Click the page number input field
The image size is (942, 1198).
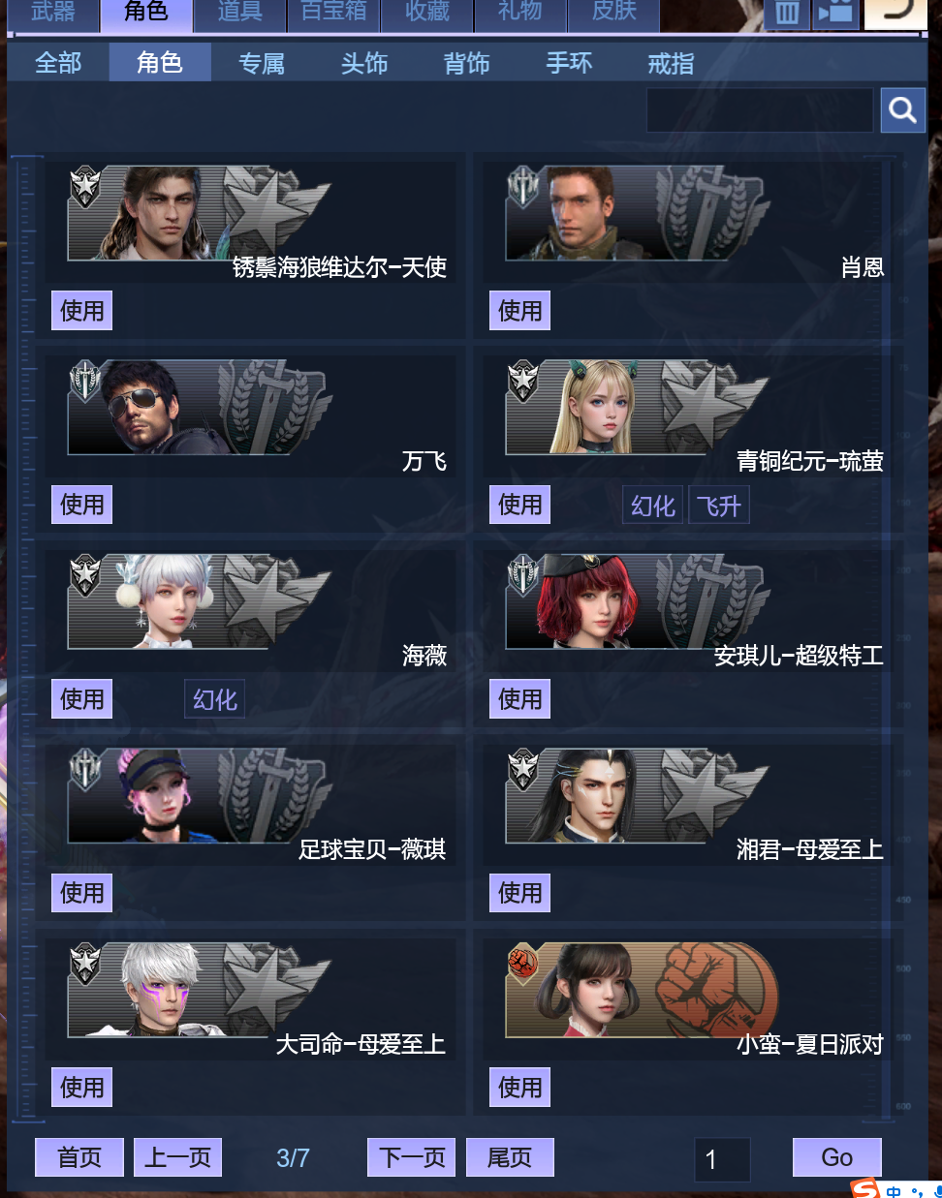(x=722, y=1159)
